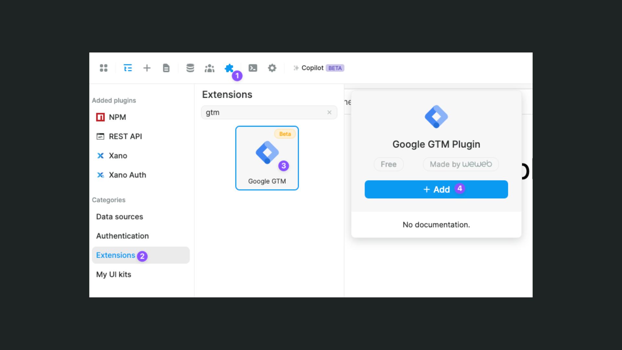Image resolution: width=622 pixels, height=350 pixels.
Task: Launch Copilot BETA
Action: [318, 68]
